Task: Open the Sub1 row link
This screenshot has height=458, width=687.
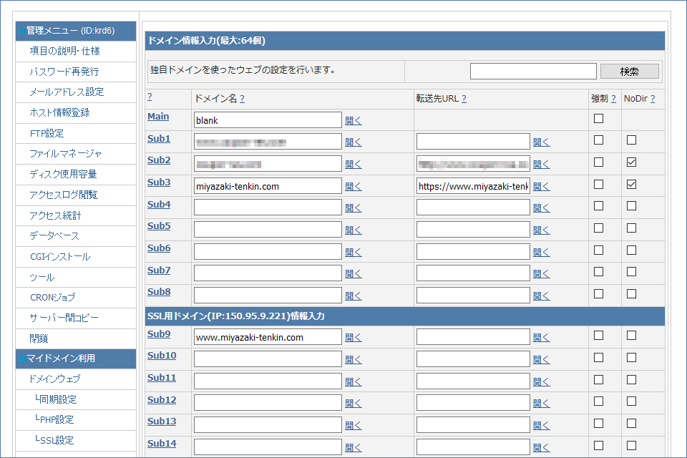Action: 159,139
